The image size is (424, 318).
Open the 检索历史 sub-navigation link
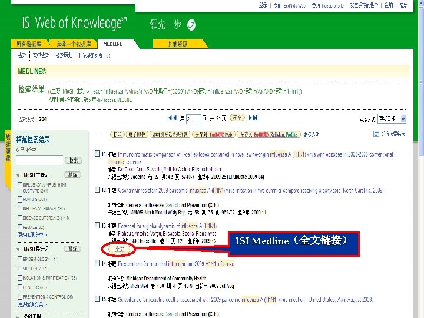tap(64, 55)
